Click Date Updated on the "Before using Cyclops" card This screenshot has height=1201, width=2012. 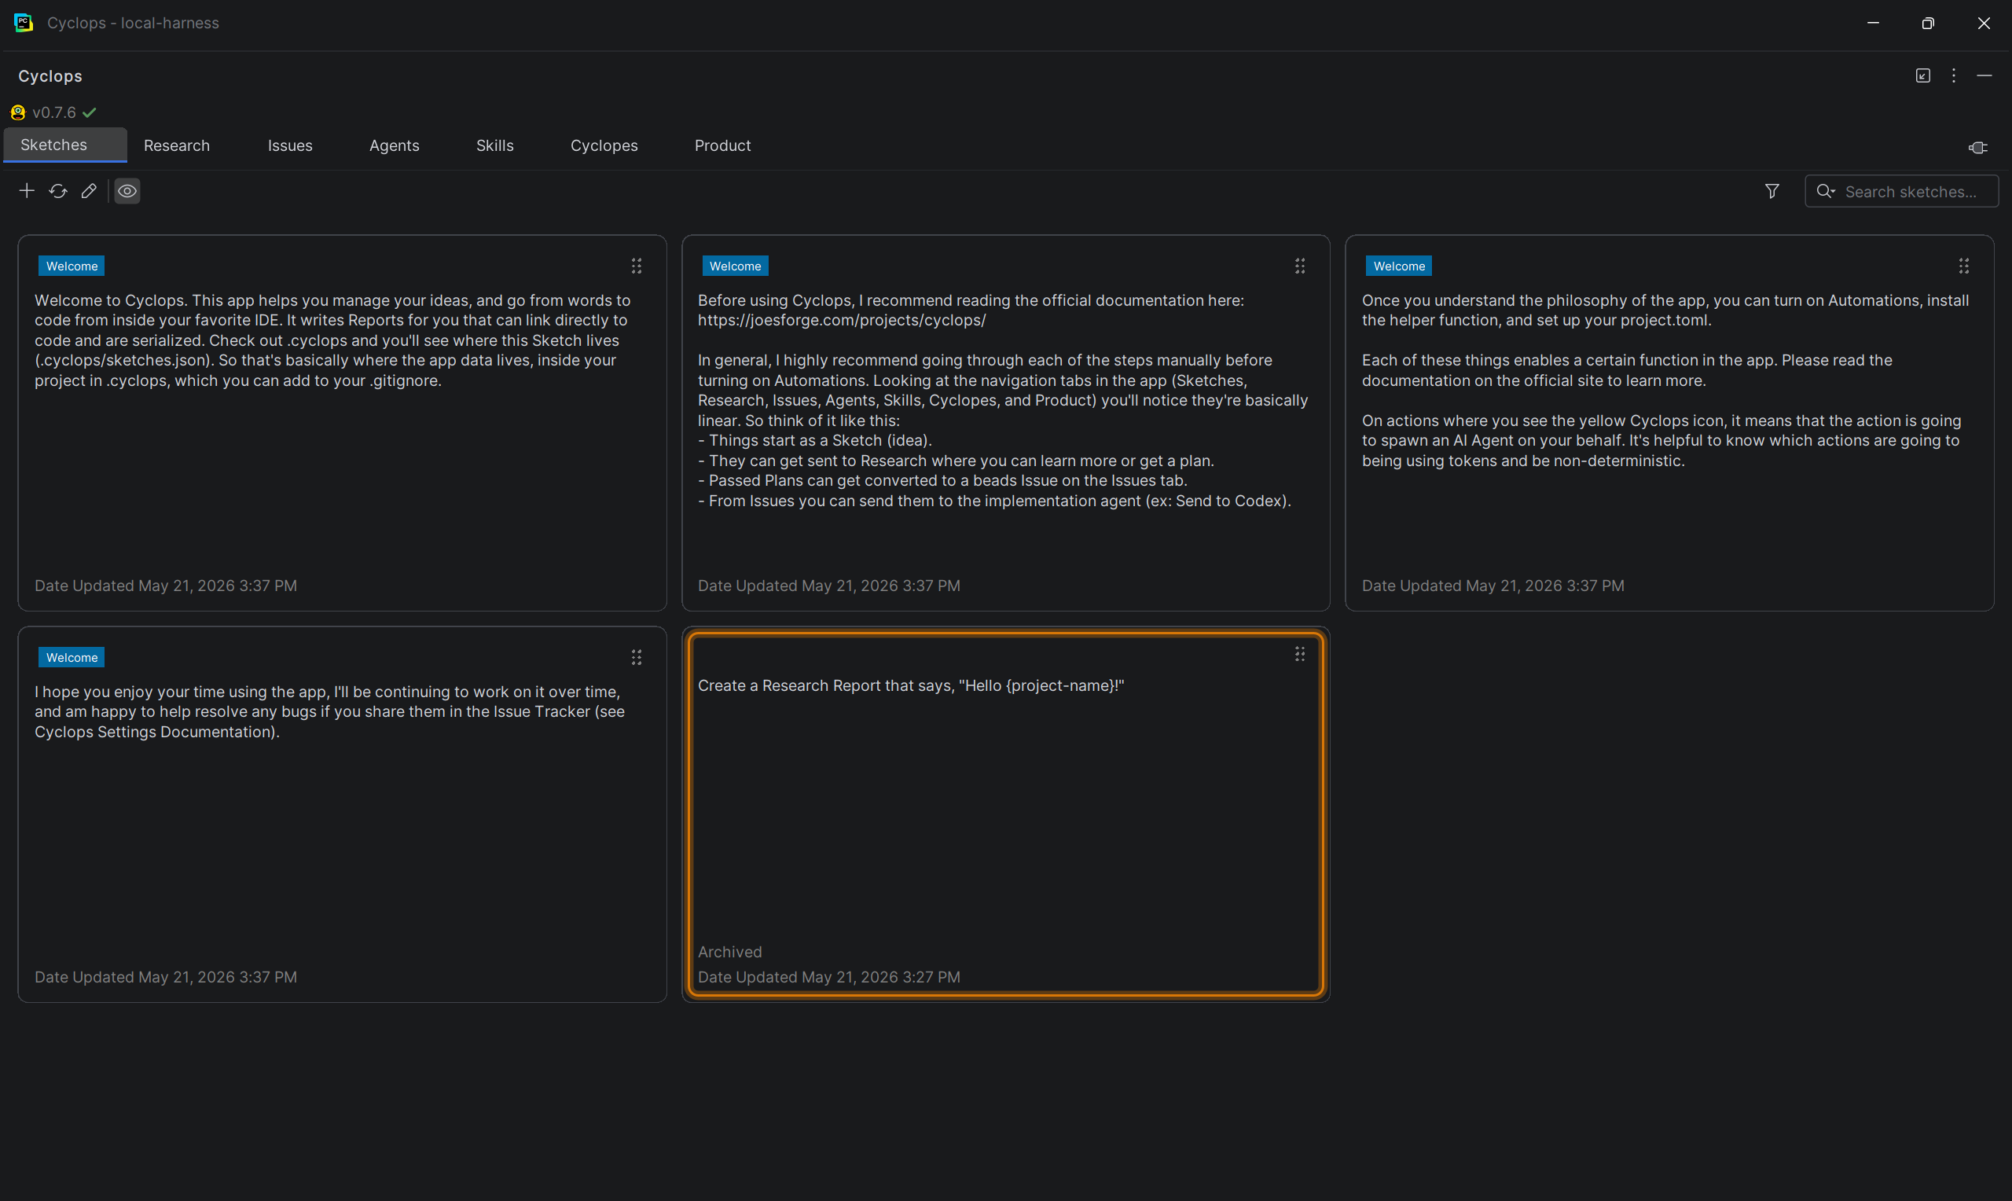click(829, 585)
